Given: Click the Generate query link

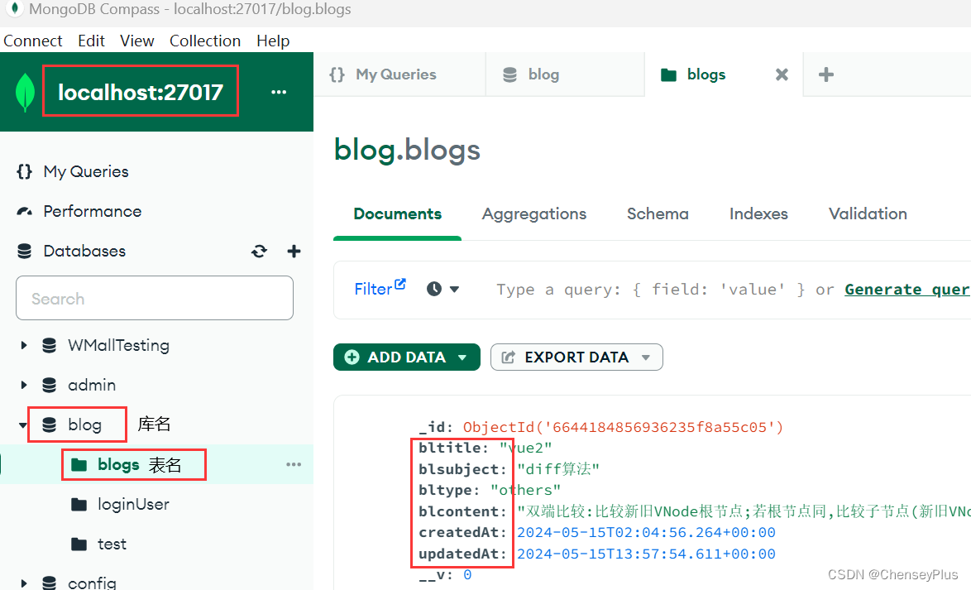Looking at the screenshot, I should click(906, 290).
